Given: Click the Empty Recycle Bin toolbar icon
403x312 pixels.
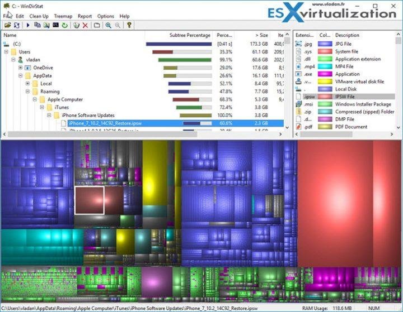Looking at the screenshot, I should point(76,25).
